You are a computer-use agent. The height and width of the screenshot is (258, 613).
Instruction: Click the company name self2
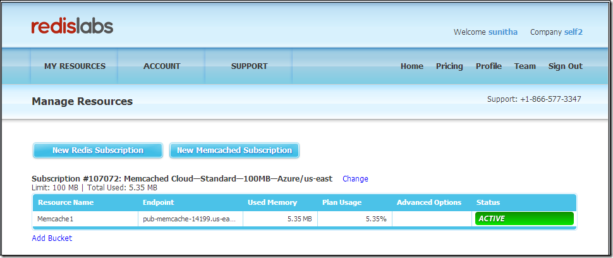tap(573, 32)
